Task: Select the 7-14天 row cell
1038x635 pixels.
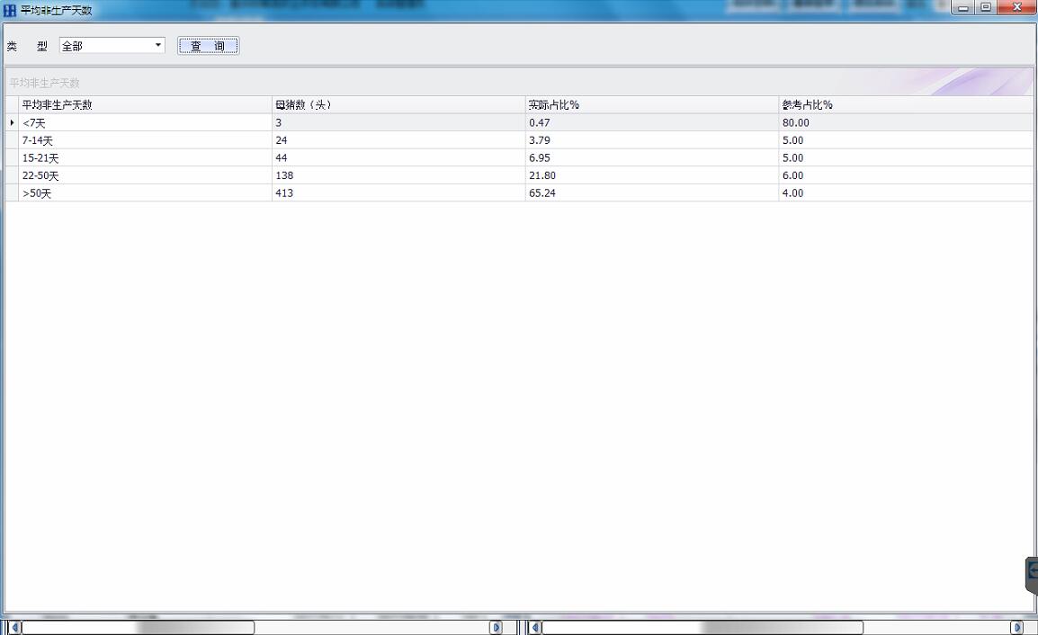Action: click(145, 140)
